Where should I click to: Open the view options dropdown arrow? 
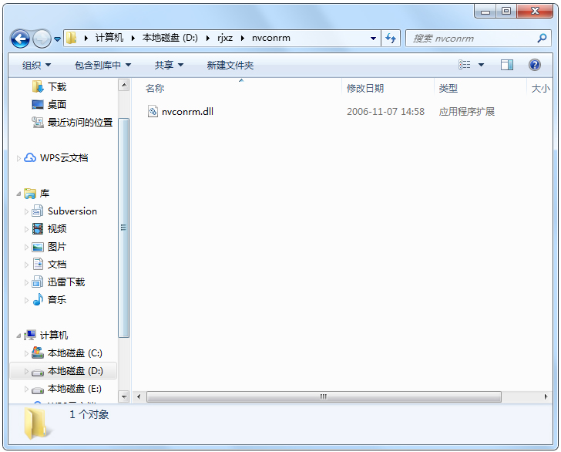[481, 65]
